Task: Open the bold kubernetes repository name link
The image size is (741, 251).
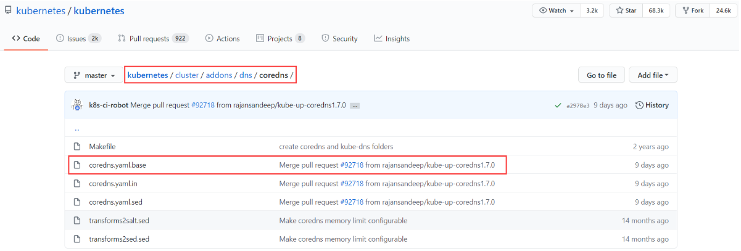Action: (99, 11)
